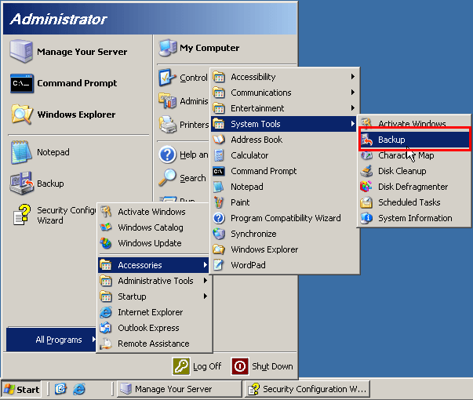This screenshot has width=473, height=400.
Task: Click Administrative Tools in right start column
Action: tap(184, 101)
